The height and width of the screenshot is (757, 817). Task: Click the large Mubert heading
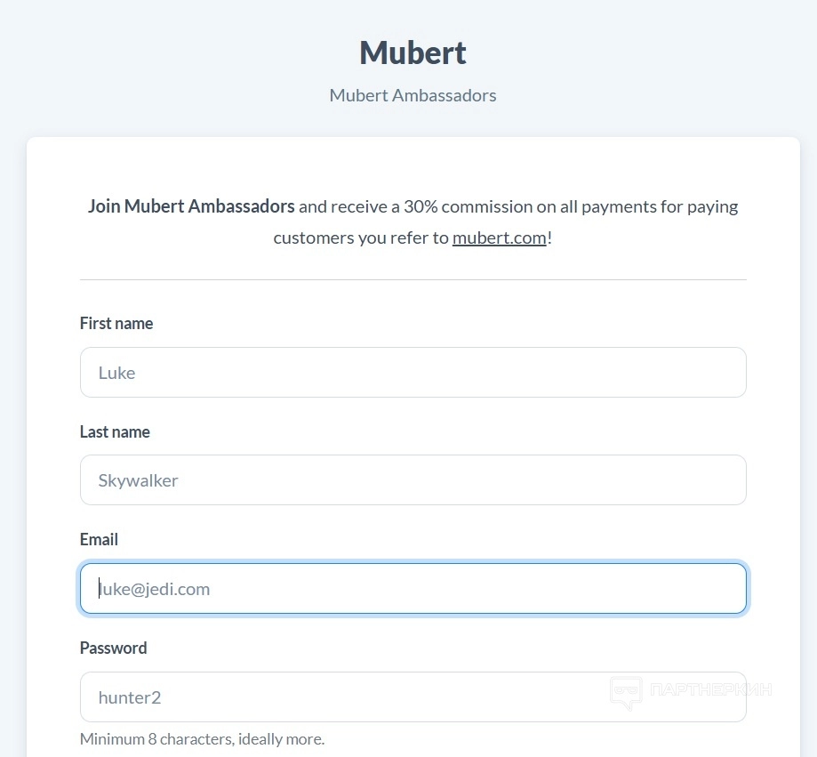point(413,52)
